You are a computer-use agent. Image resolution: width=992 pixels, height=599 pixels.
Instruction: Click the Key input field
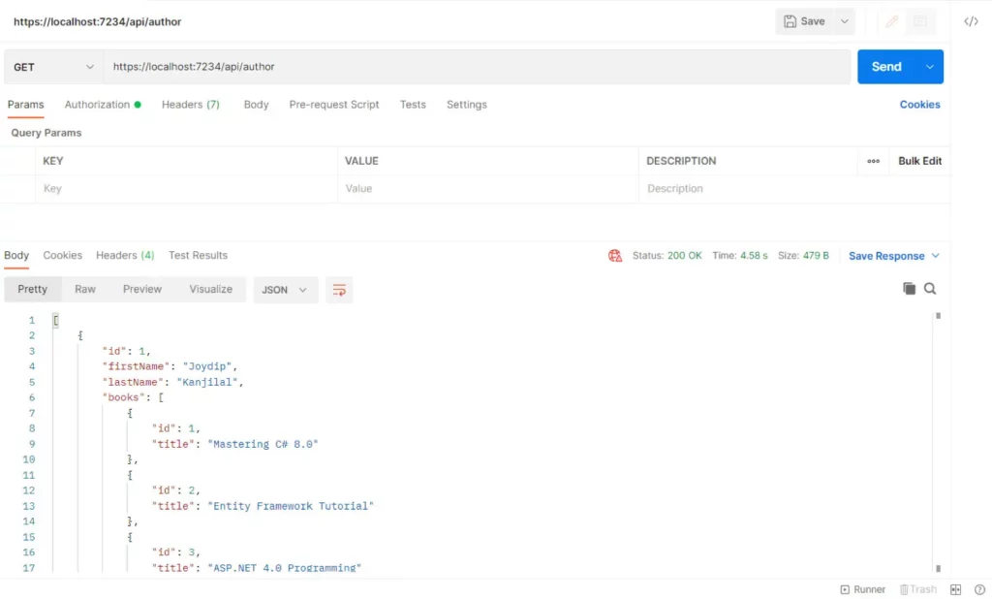click(x=187, y=189)
